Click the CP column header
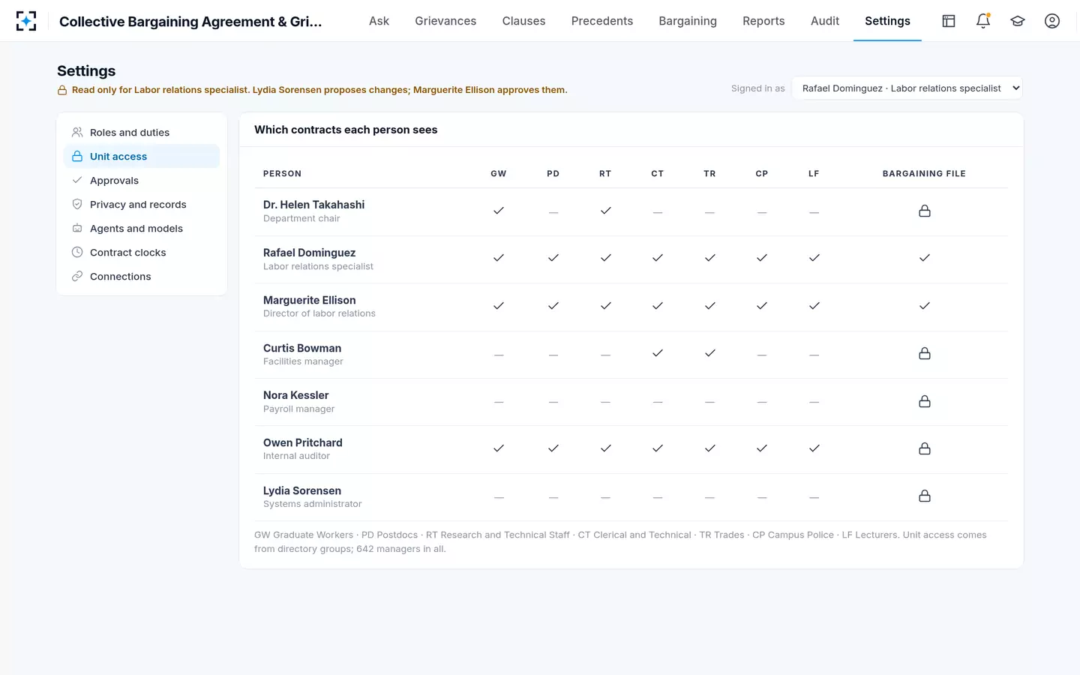The width and height of the screenshot is (1080, 675). (762, 173)
